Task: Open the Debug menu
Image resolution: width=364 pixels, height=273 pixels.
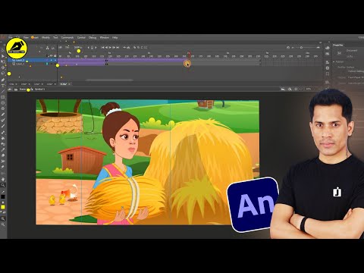Action: tap(93, 37)
